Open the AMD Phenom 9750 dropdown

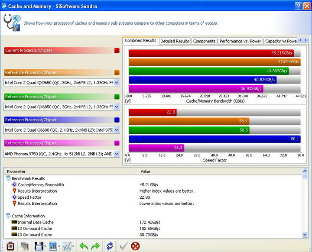click(x=117, y=154)
